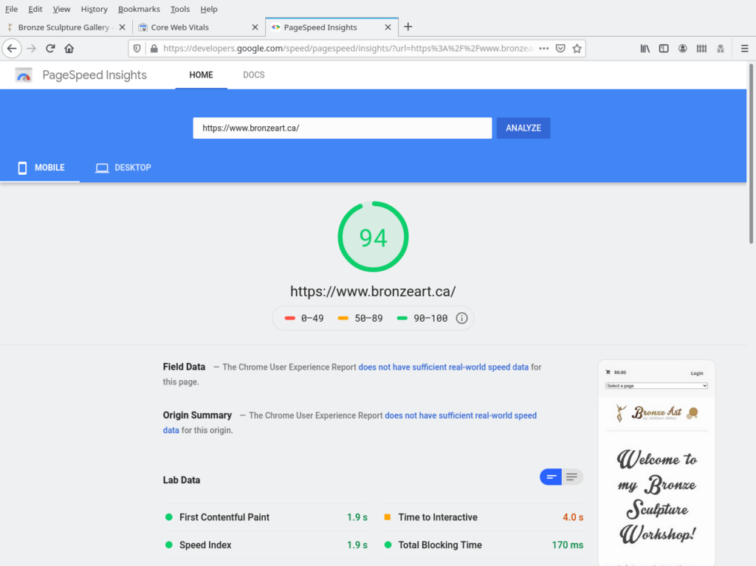756x566 pixels.
Task: Click the extension icon beside the hamburger menu
Action: click(x=721, y=48)
